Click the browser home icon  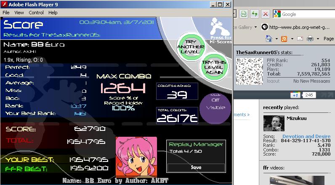[x=269, y=39]
